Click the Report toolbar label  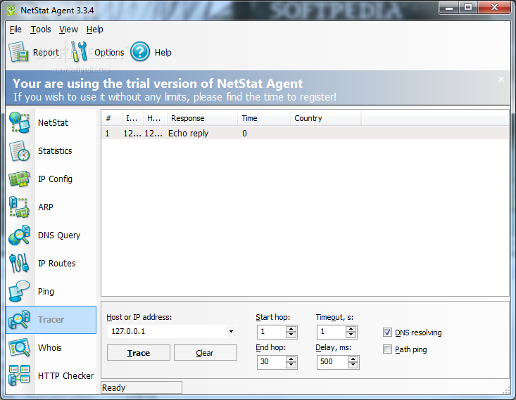(x=46, y=53)
